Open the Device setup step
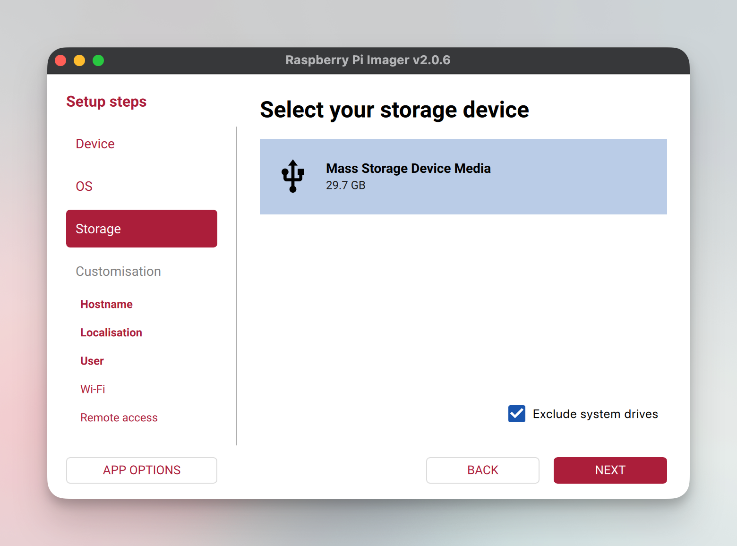This screenshot has height=546, width=737. coord(95,144)
